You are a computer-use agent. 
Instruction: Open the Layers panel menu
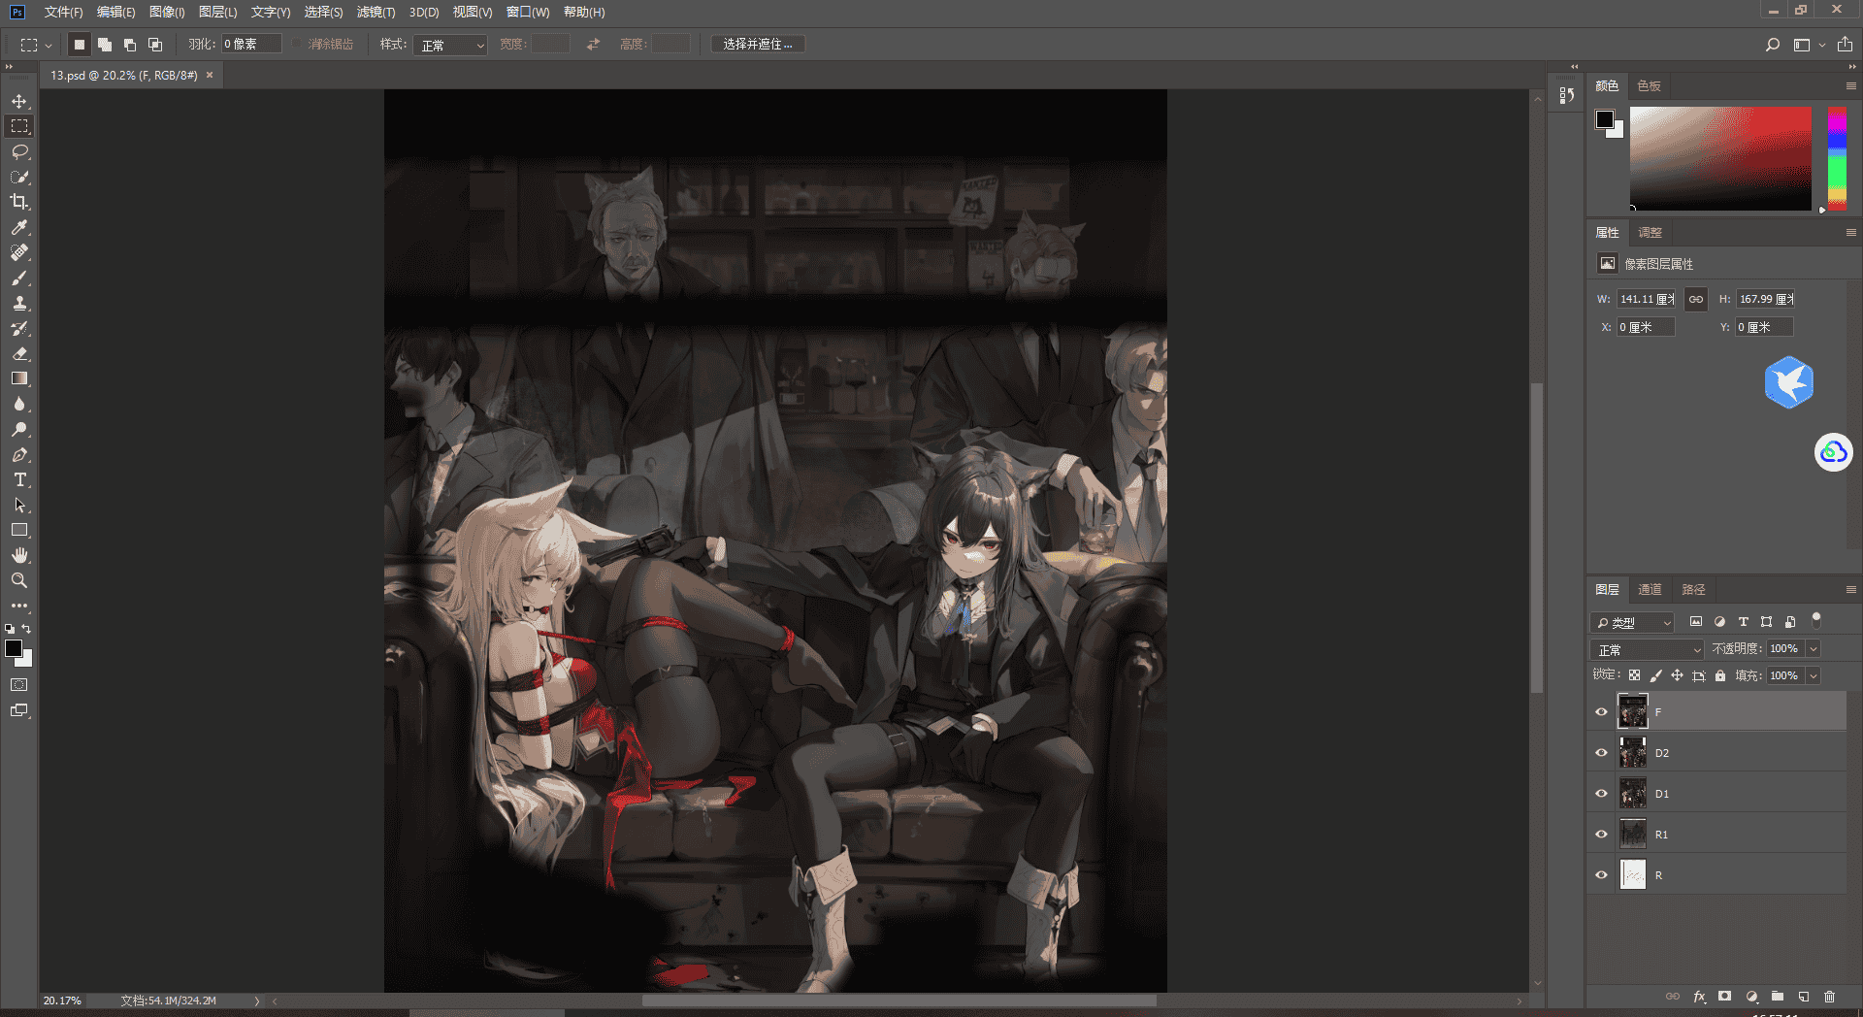click(x=1850, y=589)
